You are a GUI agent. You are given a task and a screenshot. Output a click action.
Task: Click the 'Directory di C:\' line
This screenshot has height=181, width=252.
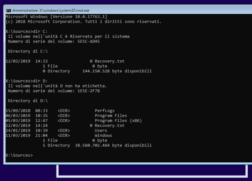pyautogui.click(x=28, y=51)
